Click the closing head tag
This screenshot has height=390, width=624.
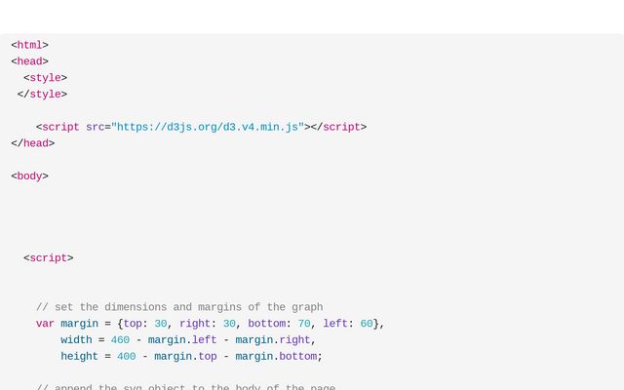(x=32, y=143)
